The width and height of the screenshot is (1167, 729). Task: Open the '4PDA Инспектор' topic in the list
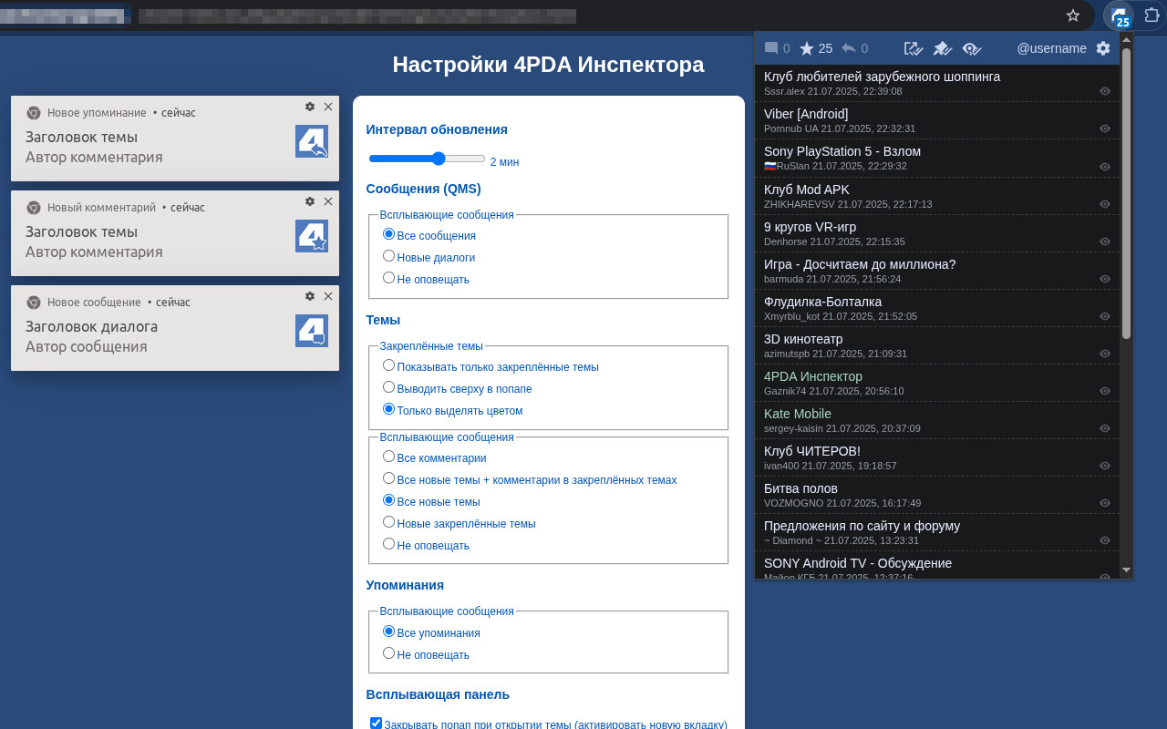point(812,375)
